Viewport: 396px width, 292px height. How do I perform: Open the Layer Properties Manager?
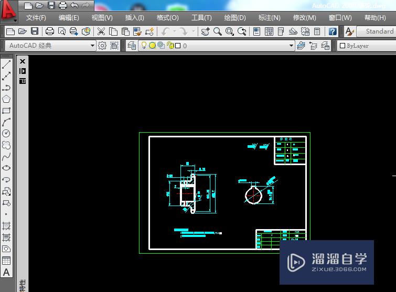[132, 46]
